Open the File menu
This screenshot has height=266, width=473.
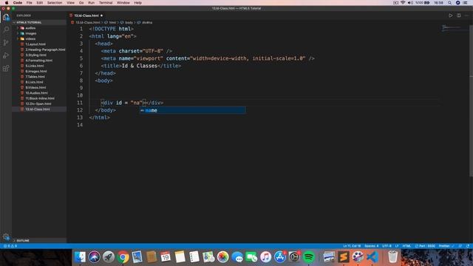(x=30, y=3)
